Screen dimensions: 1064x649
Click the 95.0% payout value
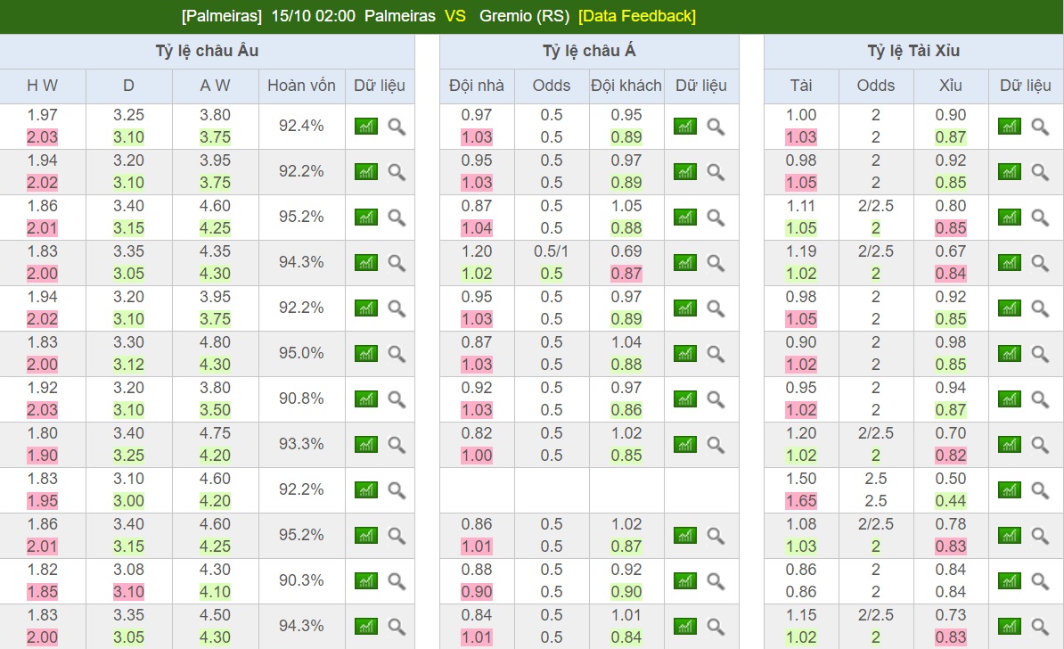click(301, 353)
